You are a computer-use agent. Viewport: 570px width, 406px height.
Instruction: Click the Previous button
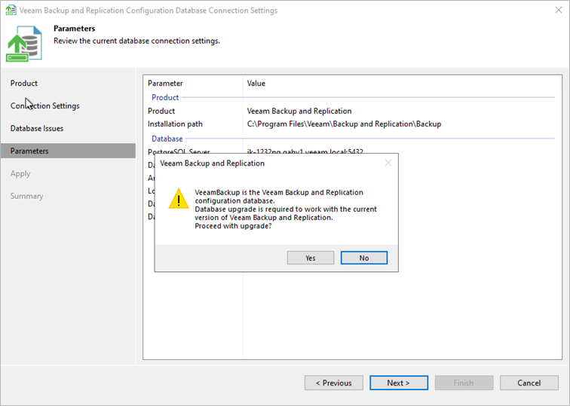(x=334, y=383)
